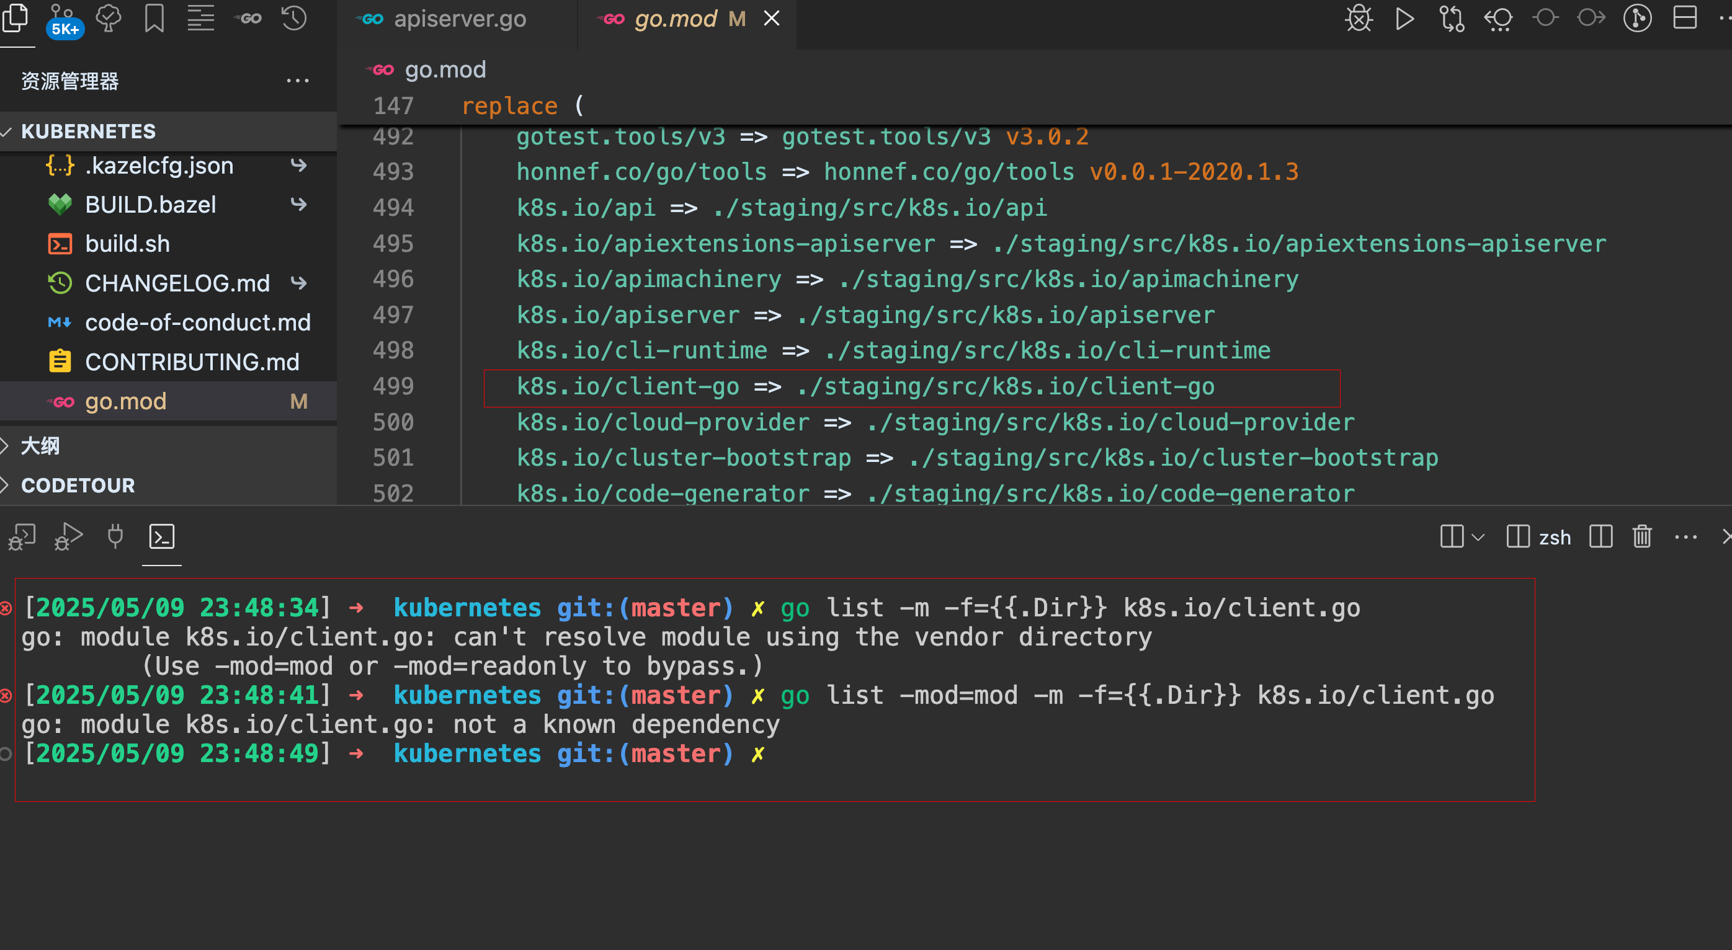Viewport: 1732px width, 950px height.
Task: Select go.mod in file tree
Action: tap(168, 401)
